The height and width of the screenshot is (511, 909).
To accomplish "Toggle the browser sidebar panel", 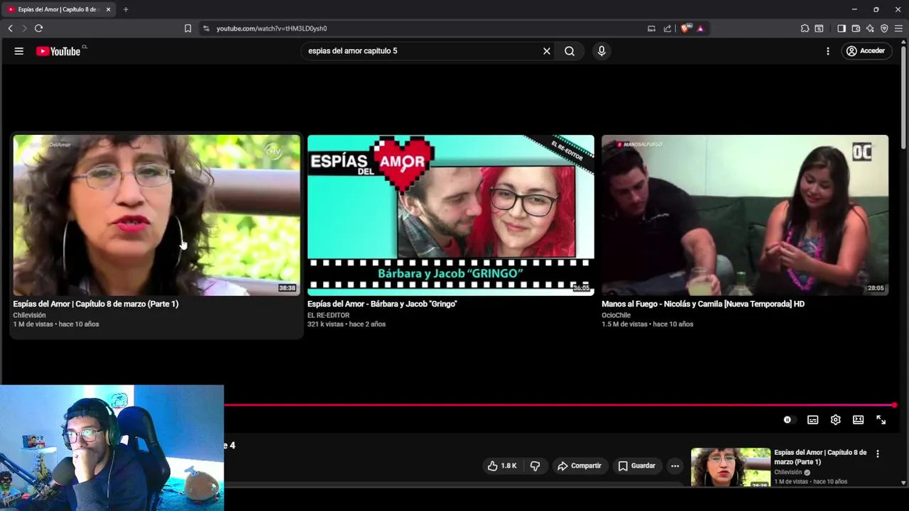I will (842, 28).
